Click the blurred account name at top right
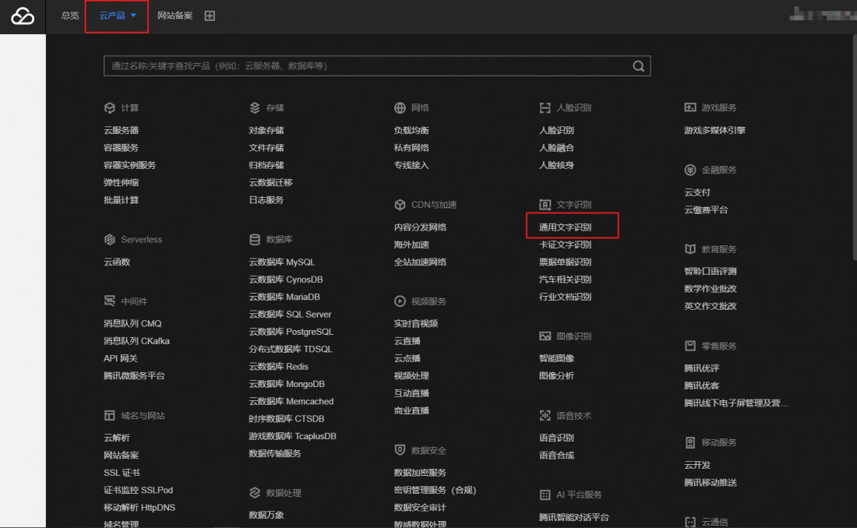Image resolution: width=857 pixels, height=528 pixels. (x=818, y=14)
